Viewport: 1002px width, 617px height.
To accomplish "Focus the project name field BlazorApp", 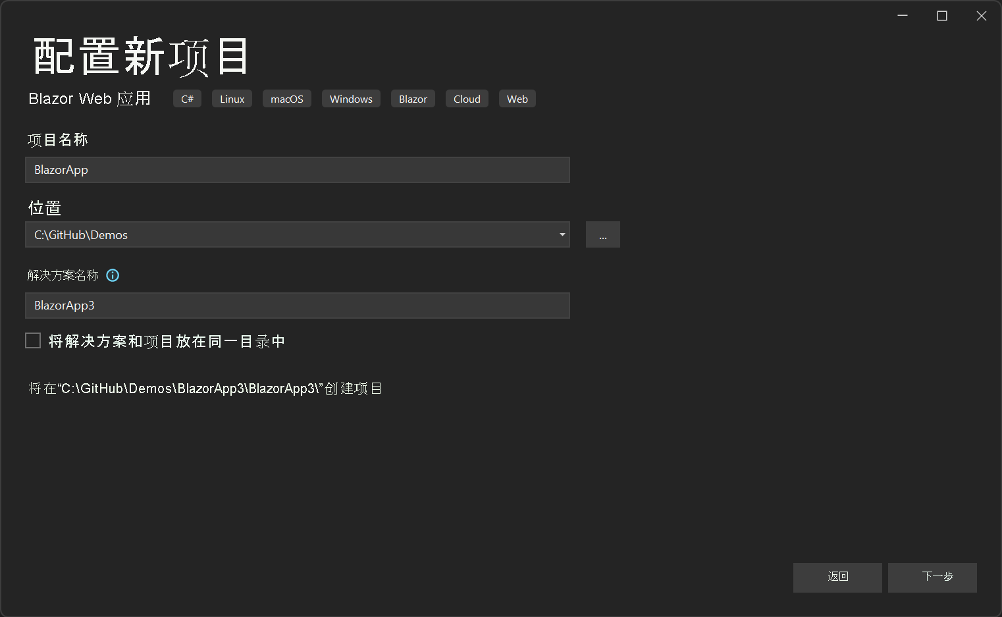I will point(298,170).
